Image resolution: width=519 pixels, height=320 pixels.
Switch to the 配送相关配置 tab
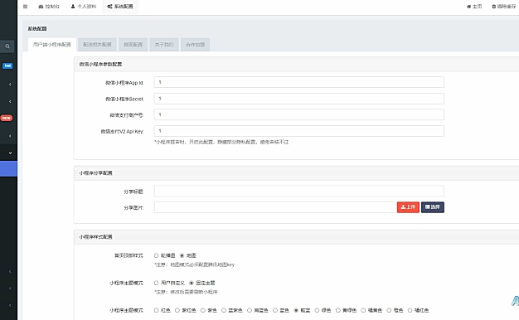pyautogui.click(x=97, y=45)
